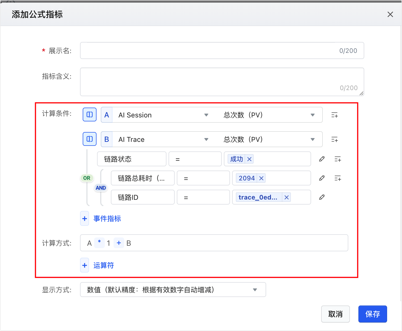Image resolution: width=402 pixels, height=331 pixels.
Task: Remove the trace_0ed... tag
Action: point(287,197)
